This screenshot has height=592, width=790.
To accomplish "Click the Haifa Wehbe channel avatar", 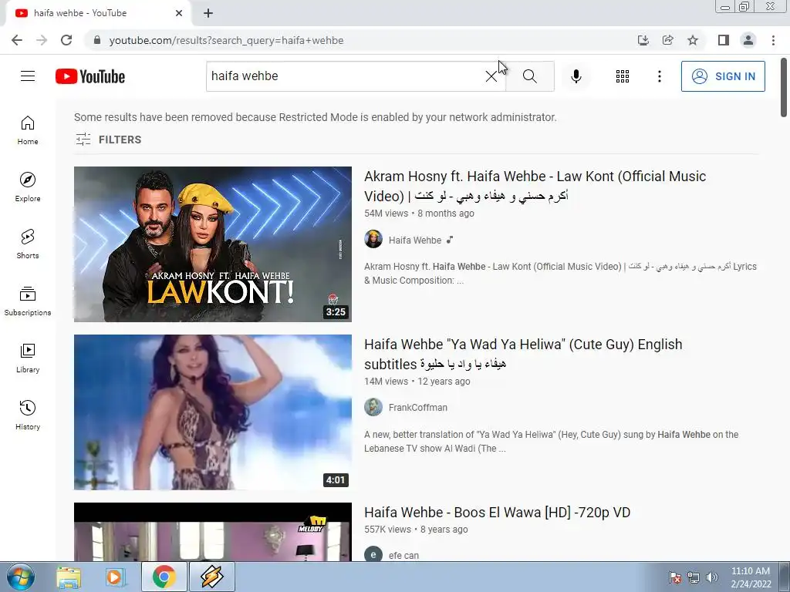I will click(373, 239).
